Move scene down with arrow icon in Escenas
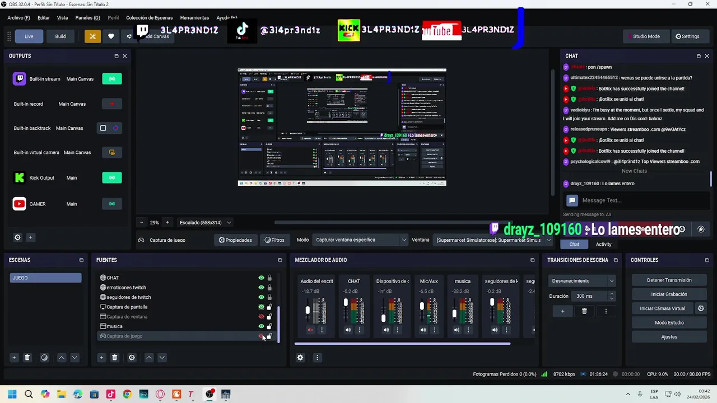Image resolution: width=717 pixels, height=403 pixels. [x=75, y=358]
